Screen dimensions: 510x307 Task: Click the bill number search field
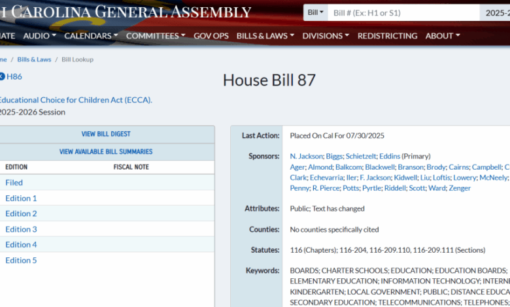(403, 12)
